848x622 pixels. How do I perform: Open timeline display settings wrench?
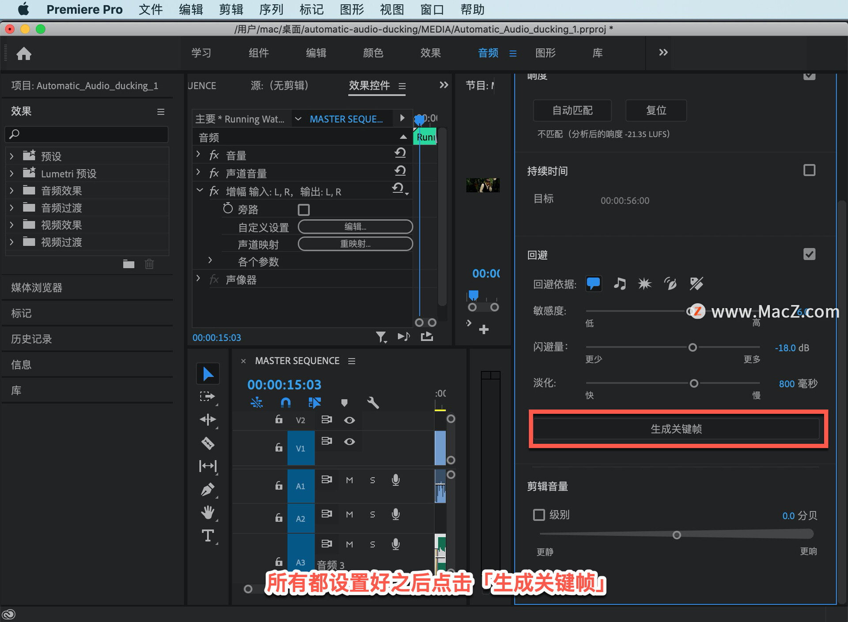(x=373, y=403)
